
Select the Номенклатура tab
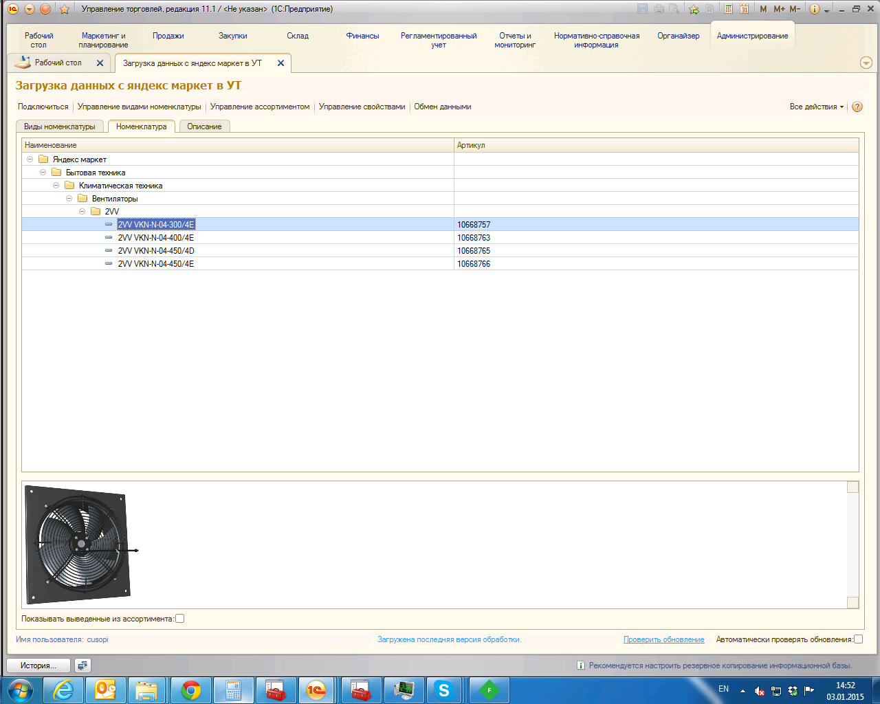142,126
